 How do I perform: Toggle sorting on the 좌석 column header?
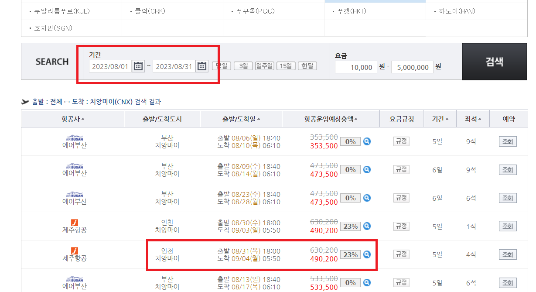(472, 118)
